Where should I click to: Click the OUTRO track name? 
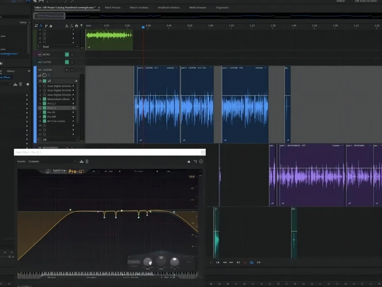coord(47,62)
